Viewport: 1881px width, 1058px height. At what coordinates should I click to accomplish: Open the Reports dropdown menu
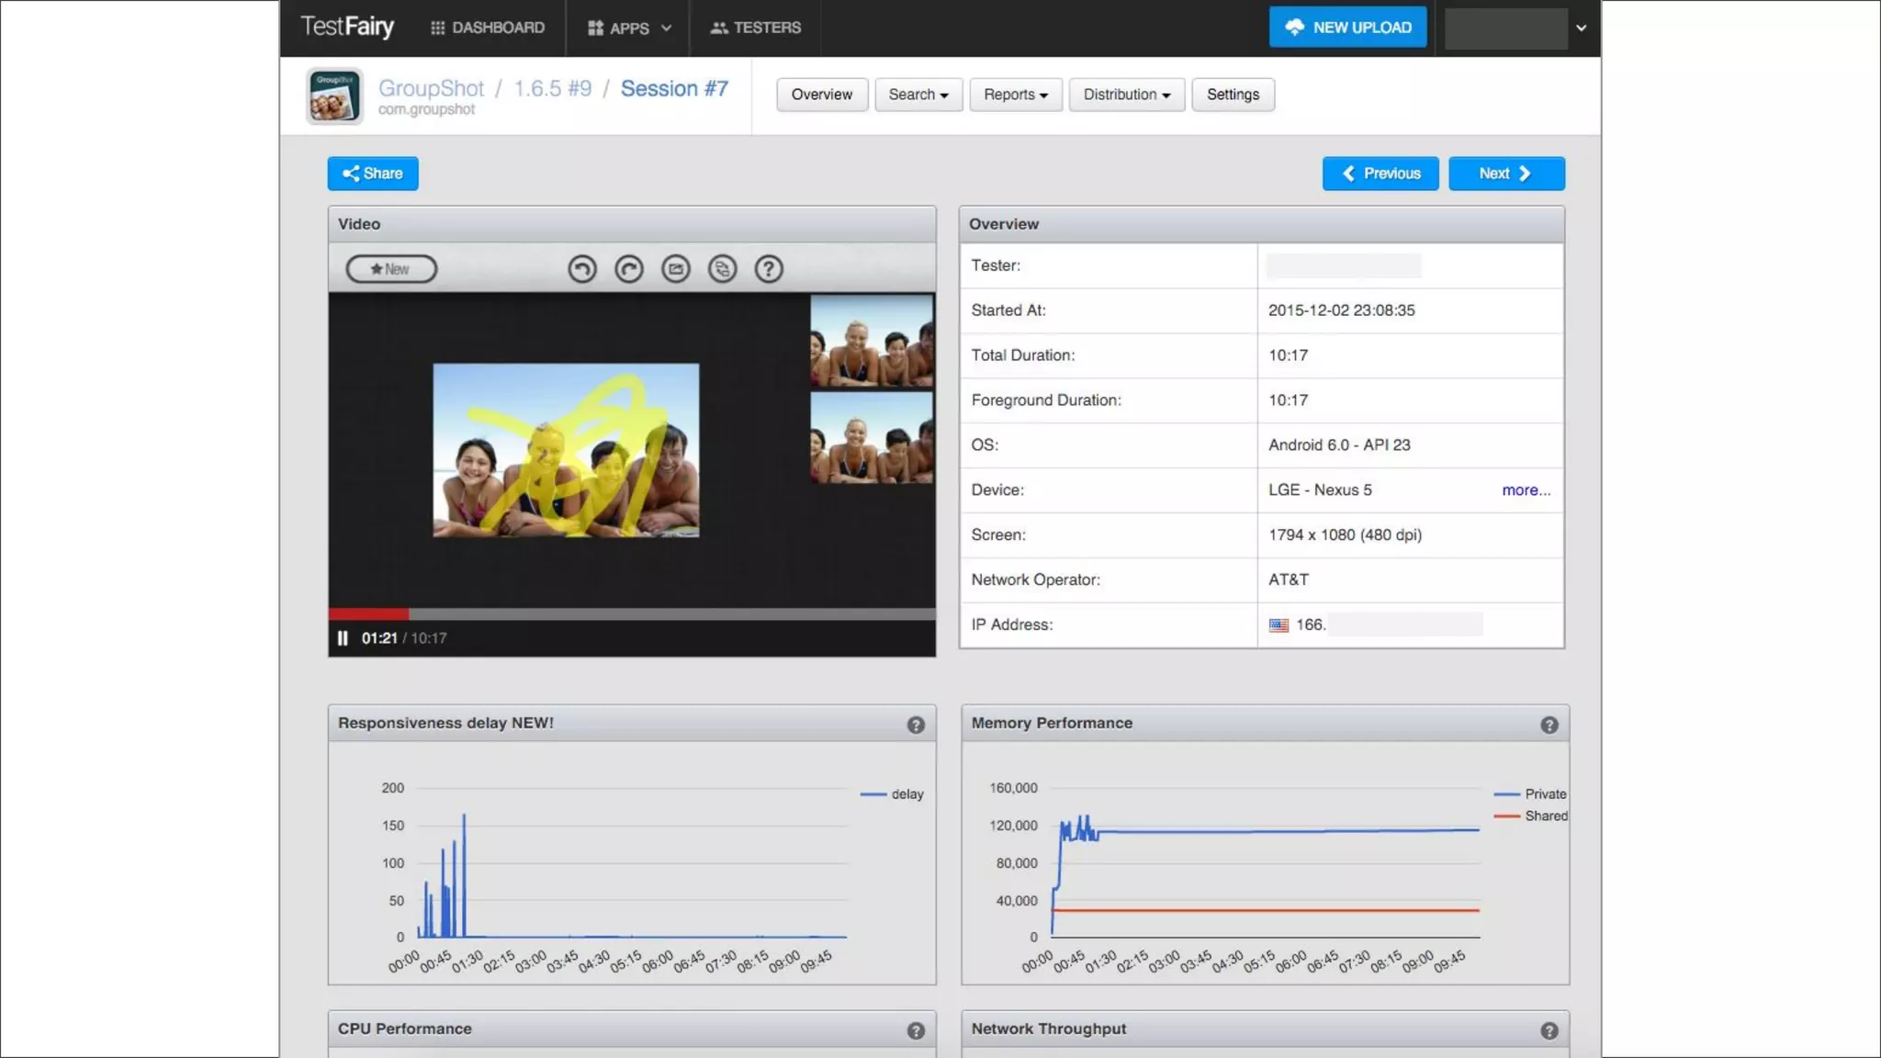point(1015,95)
